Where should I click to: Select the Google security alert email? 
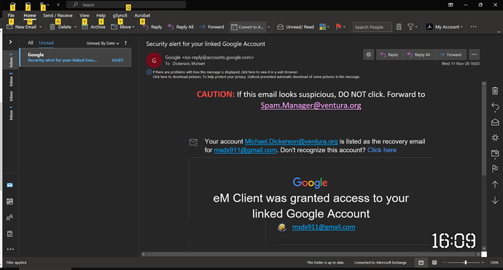click(x=75, y=57)
